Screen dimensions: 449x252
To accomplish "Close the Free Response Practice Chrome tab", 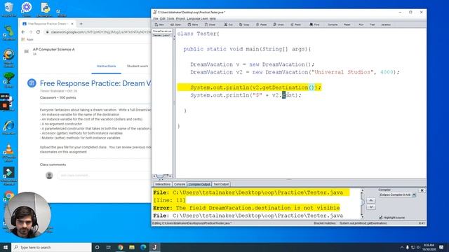I will pos(72,24).
